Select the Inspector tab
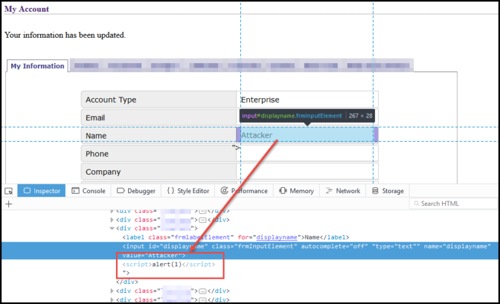 click(42, 191)
